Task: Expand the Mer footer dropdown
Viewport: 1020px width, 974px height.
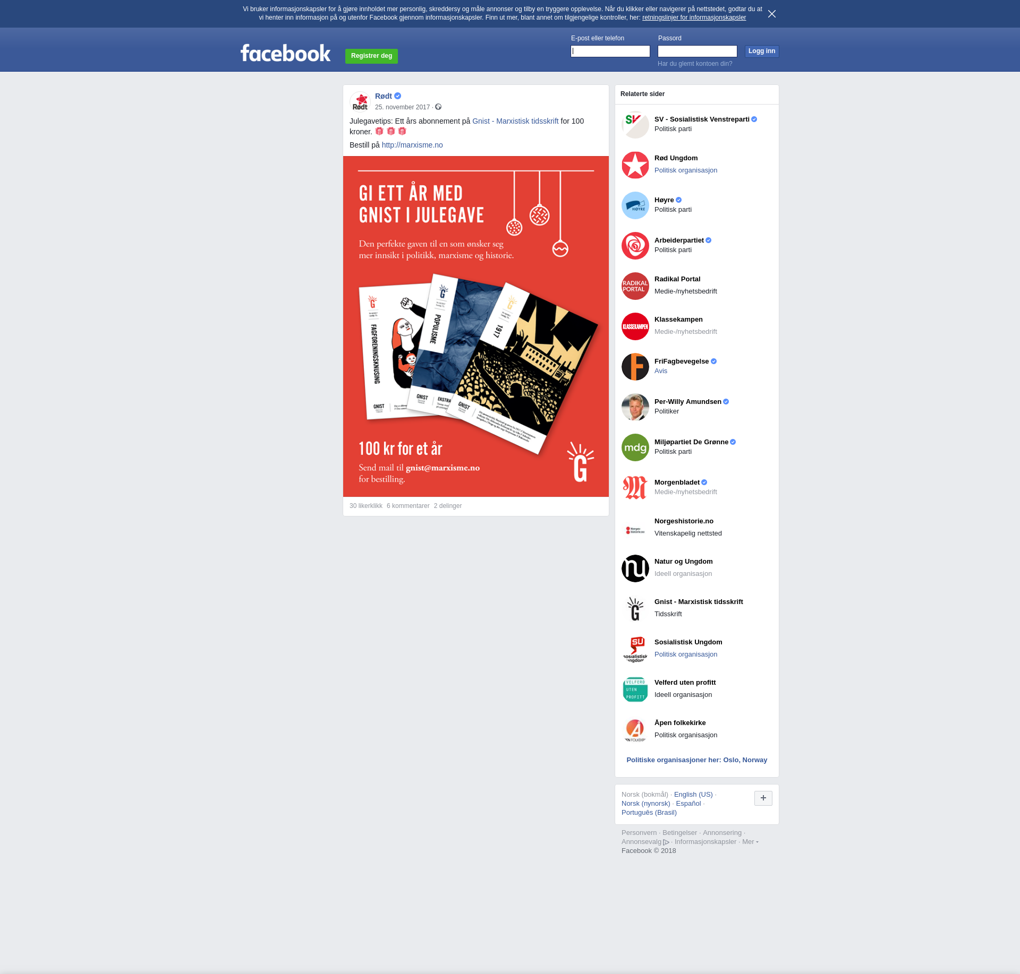Action: pos(750,842)
